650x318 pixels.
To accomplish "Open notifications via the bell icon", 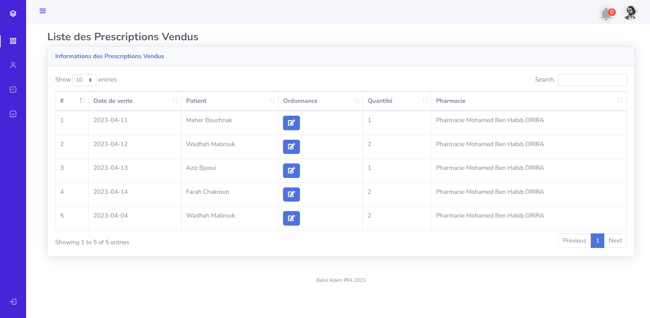I will (x=606, y=14).
